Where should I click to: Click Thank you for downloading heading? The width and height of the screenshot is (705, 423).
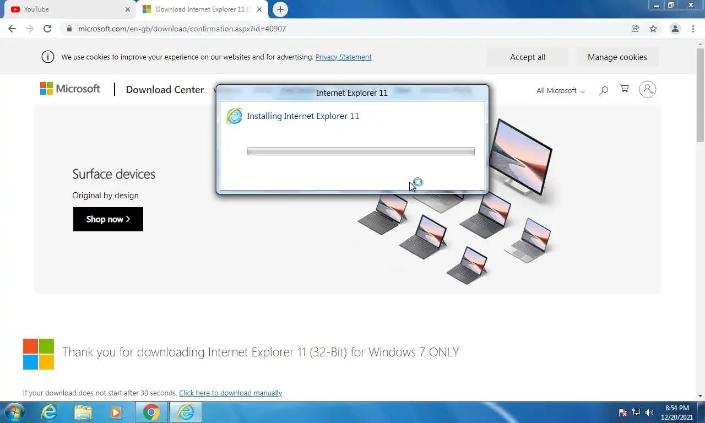pyautogui.click(x=261, y=352)
